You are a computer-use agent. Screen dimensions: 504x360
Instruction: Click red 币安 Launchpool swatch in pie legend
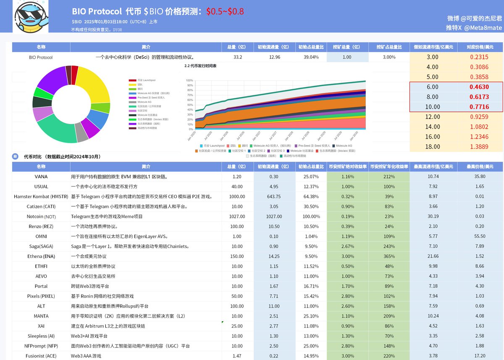pos(132,80)
